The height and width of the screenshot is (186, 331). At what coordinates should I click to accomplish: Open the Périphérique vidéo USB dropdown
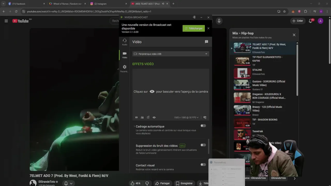171,54
